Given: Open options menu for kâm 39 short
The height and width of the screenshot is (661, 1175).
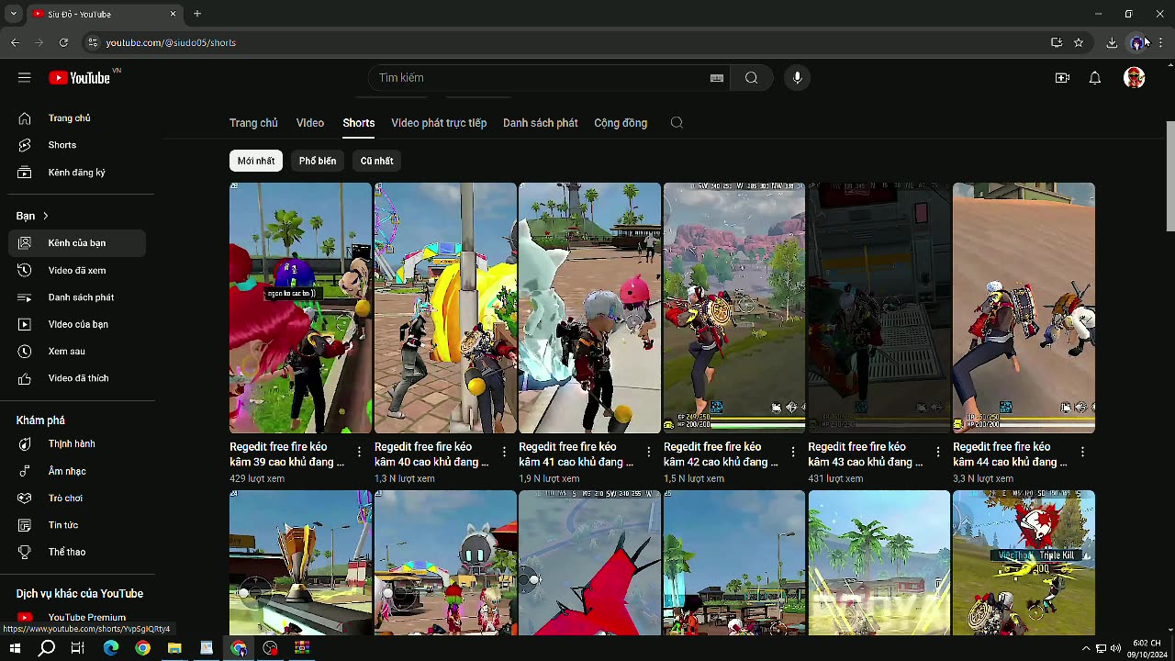Looking at the screenshot, I should [359, 452].
